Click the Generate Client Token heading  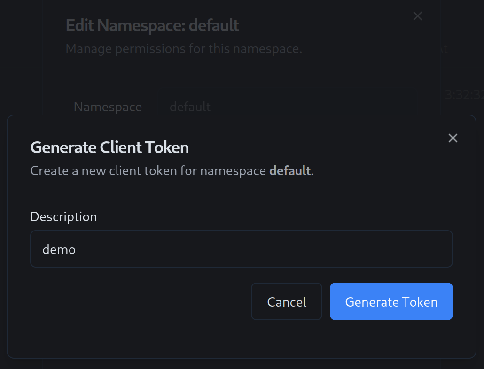109,147
